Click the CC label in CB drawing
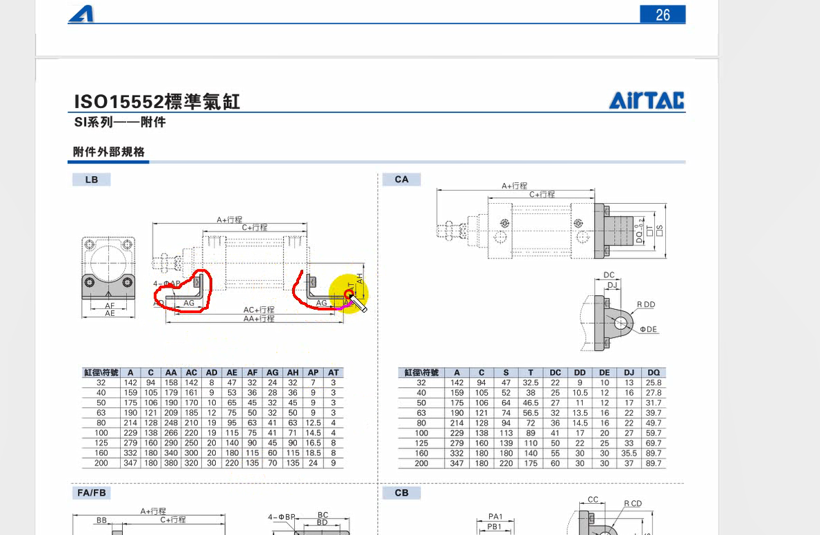820x535 pixels. [593, 500]
